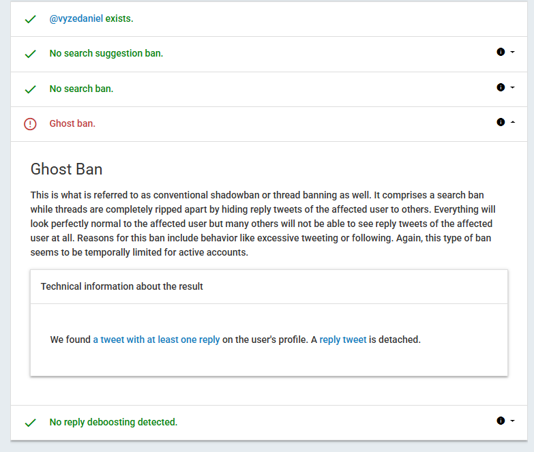Click the Ghost Ban description paragraph
This screenshot has height=452, width=534.
(x=263, y=224)
